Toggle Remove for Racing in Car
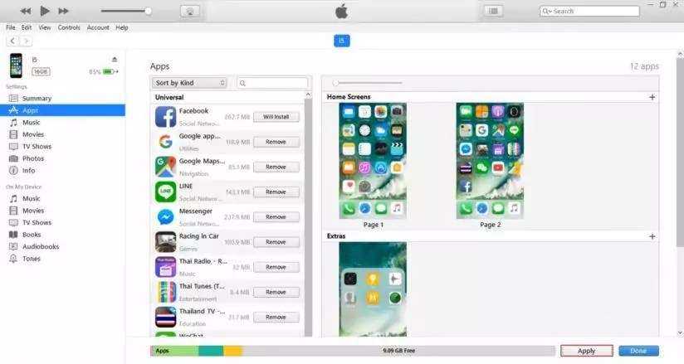 point(276,242)
